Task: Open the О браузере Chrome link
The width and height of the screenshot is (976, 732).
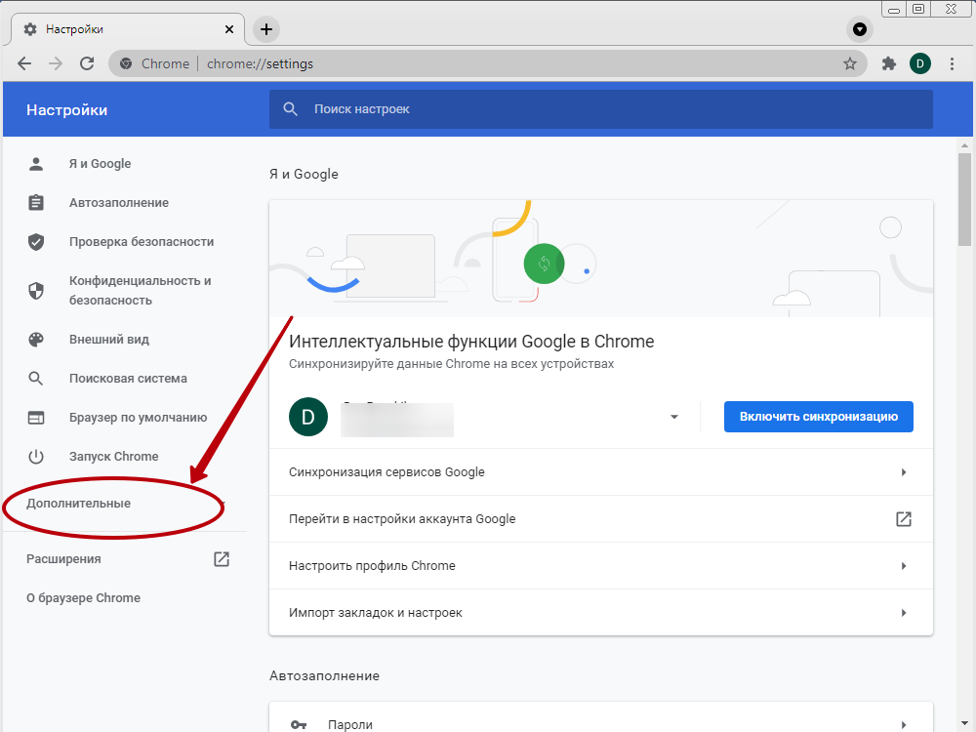Action: point(83,598)
